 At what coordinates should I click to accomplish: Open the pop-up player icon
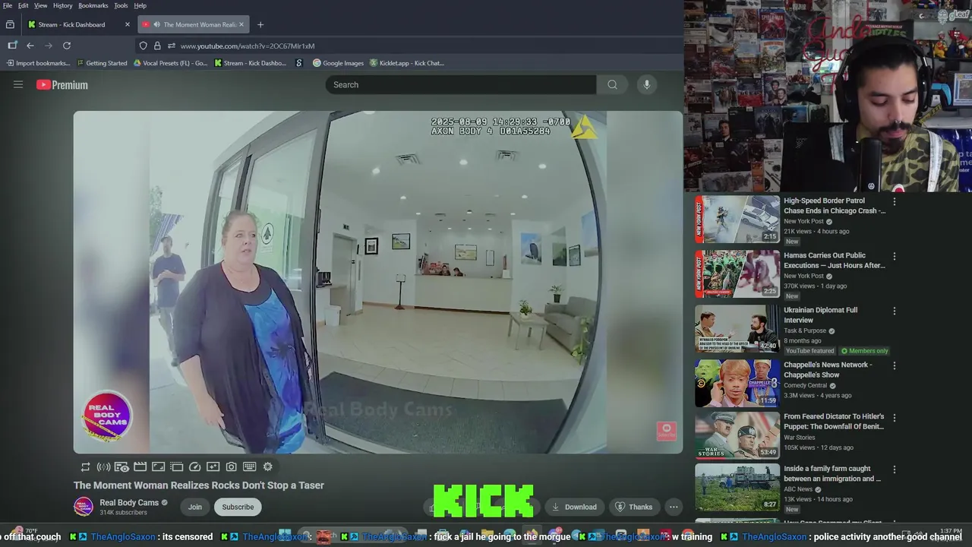[176, 466]
